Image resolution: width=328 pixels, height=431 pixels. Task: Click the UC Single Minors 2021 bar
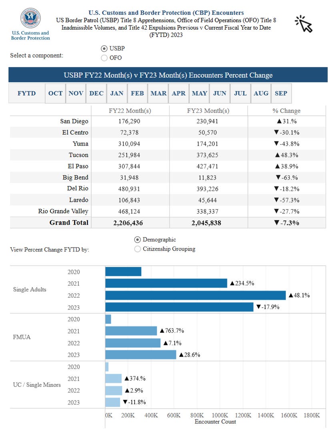click(114, 379)
